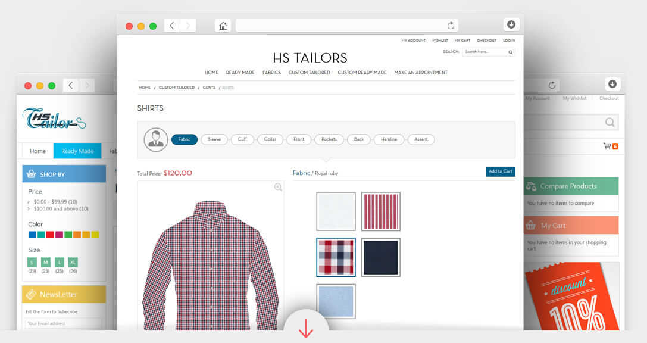Image resolution: width=647 pixels, height=343 pixels.
Task: Open the Custom Tailored menu item in the main nav
Action: coord(309,73)
